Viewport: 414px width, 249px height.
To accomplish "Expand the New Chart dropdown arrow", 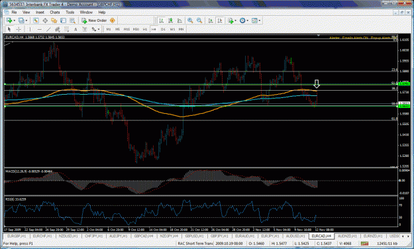I will click(x=15, y=21).
